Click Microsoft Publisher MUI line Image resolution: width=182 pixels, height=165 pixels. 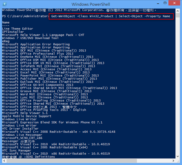[x=49, y=79]
